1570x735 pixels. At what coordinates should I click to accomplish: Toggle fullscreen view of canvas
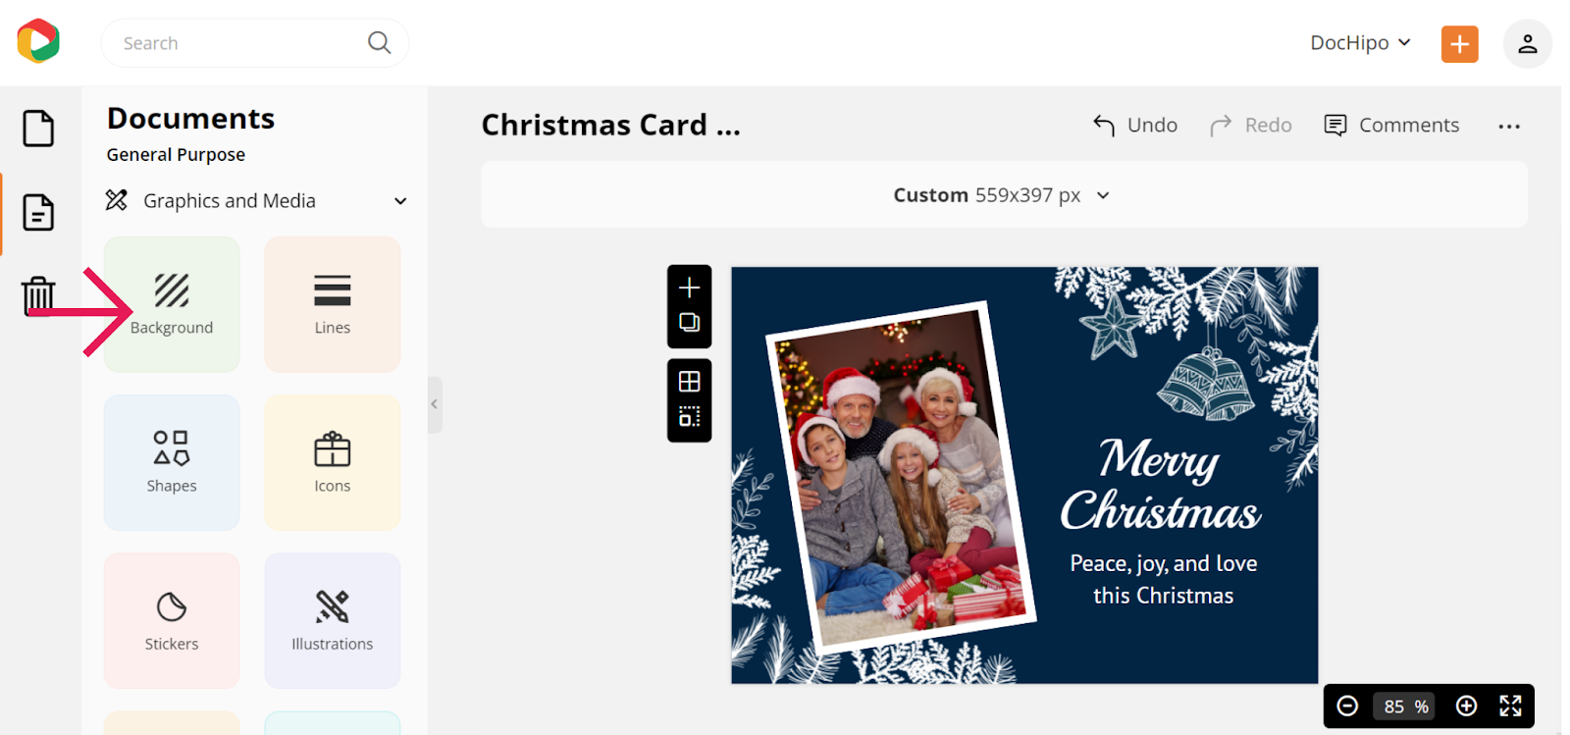point(1511,707)
